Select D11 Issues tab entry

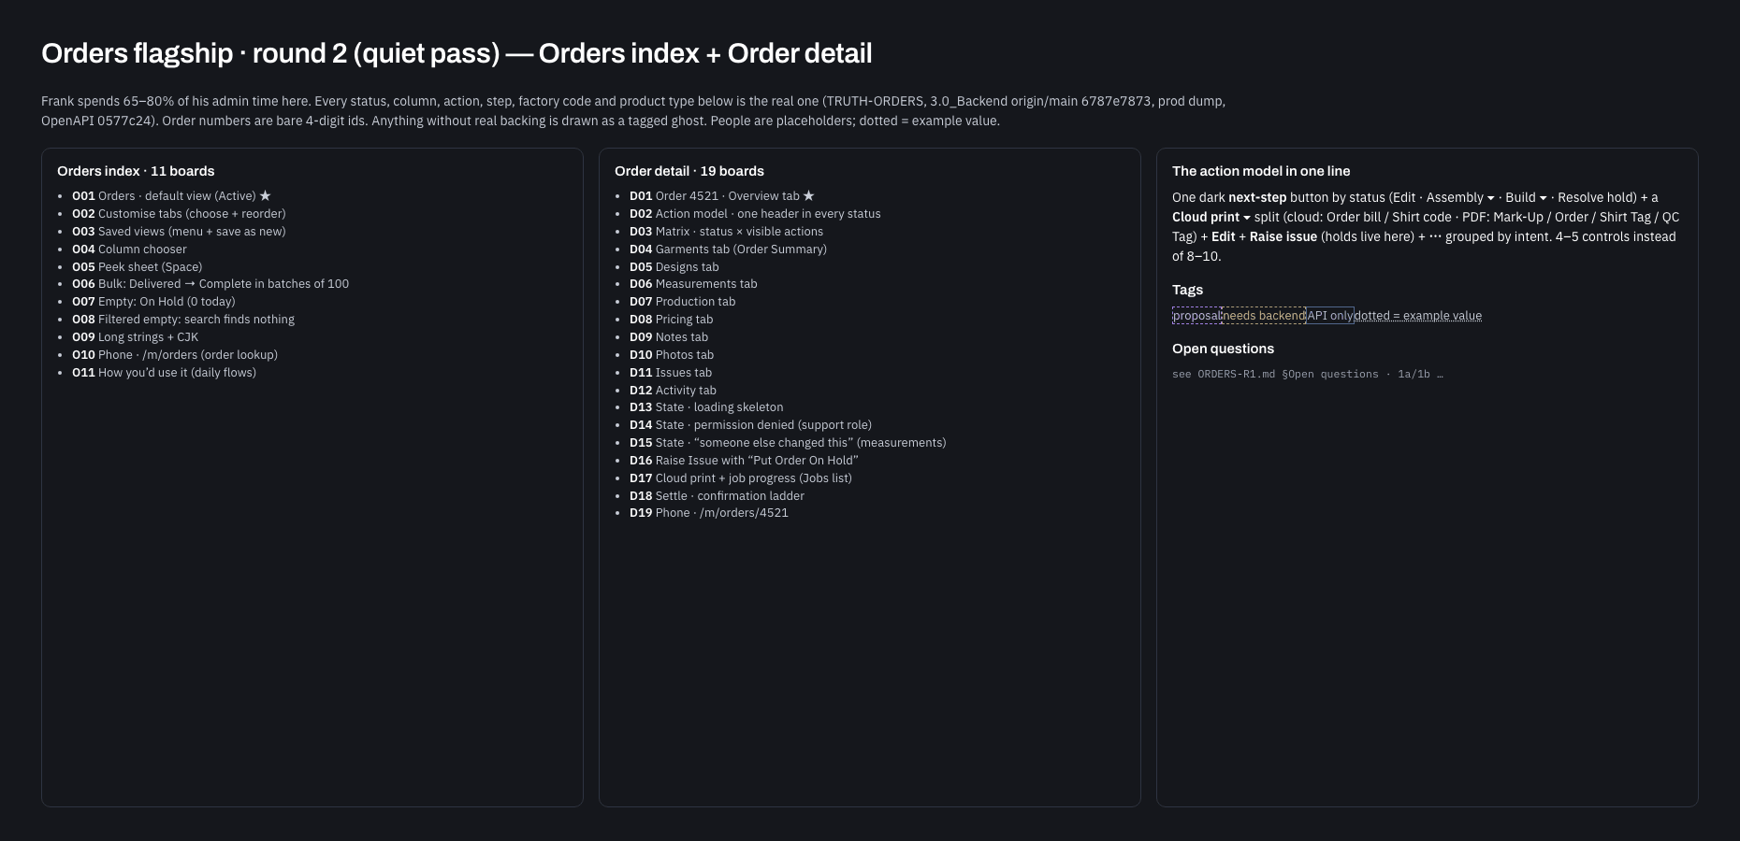[671, 373]
